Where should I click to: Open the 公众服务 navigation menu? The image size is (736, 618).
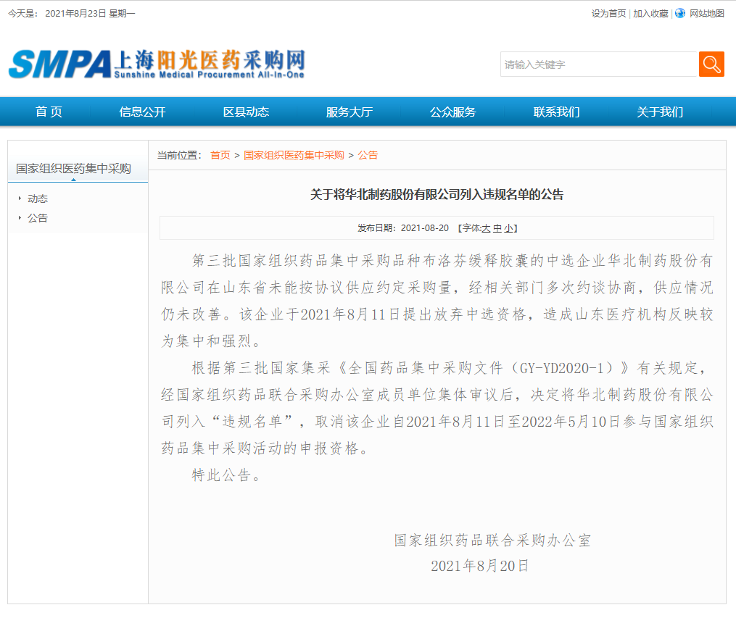tap(453, 112)
